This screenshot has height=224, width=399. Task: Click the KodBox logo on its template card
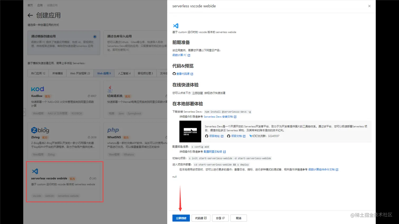pos(37,89)
